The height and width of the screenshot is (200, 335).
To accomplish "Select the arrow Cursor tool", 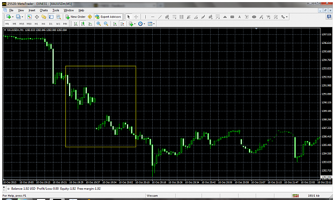I will [x=129, y=17].
